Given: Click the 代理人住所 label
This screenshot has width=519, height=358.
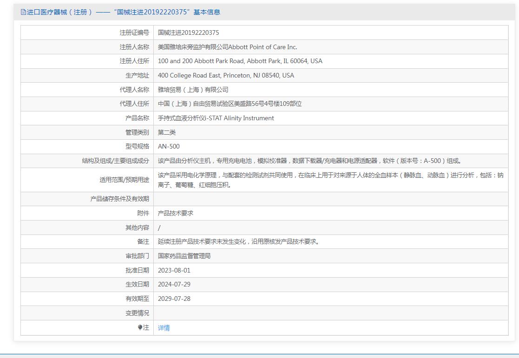Looking at the screenshot, I should click(x=134, y=104).
